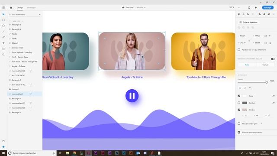The image size is (277, 156).
Task: Switch to the Prototype tab
Action: (31, 8)
